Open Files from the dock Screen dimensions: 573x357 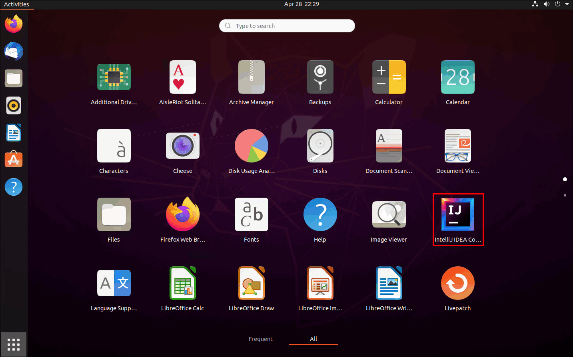tap(14, 78)
